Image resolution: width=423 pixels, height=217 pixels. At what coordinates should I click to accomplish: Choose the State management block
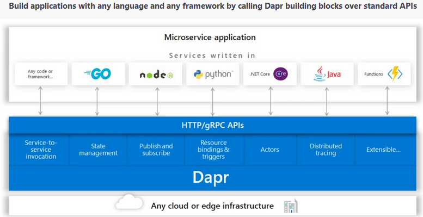coord(99,150)
